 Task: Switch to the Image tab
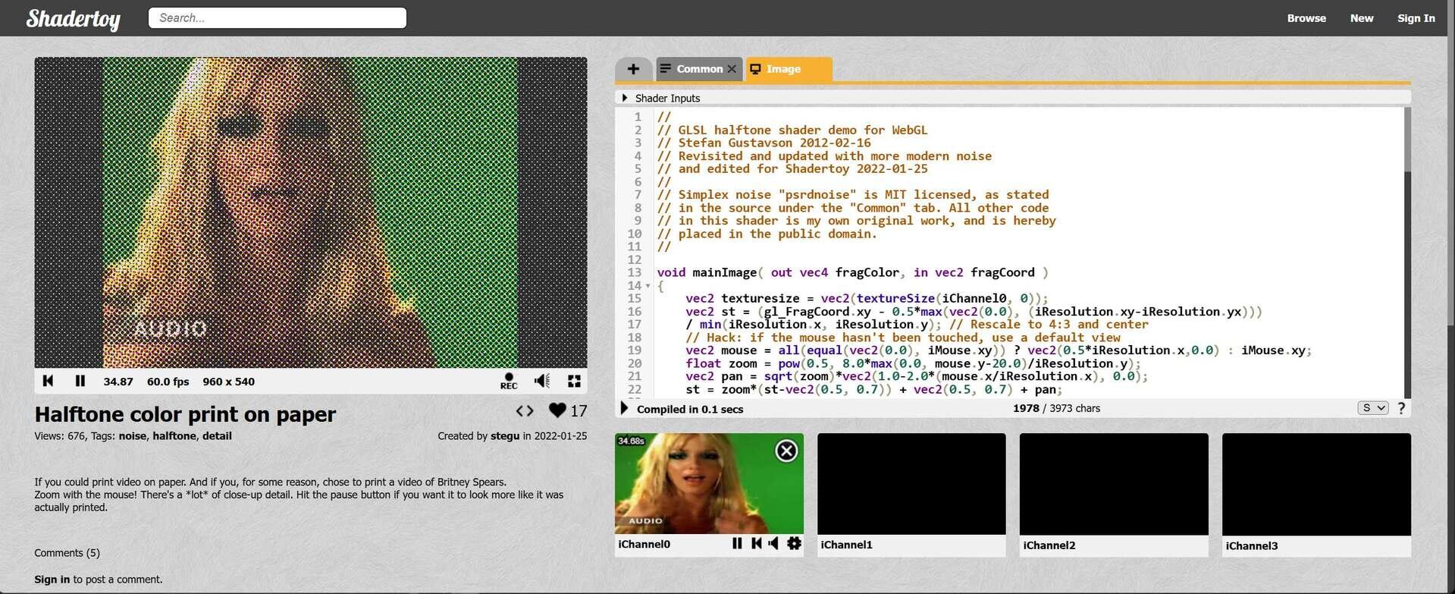point(783,69)
